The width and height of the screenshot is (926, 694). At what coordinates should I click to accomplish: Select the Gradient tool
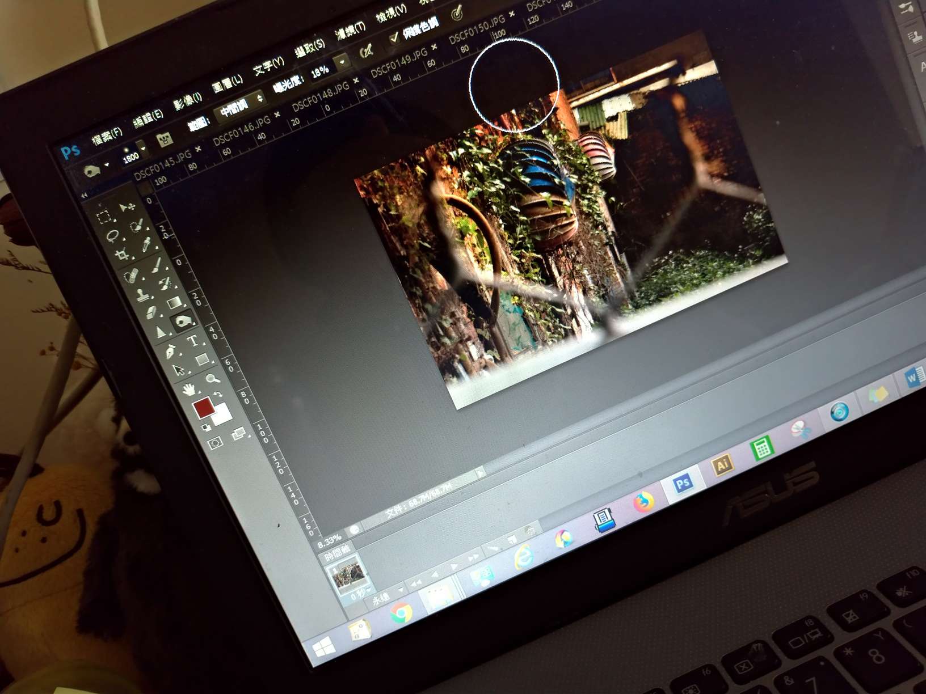coord(175,302)
